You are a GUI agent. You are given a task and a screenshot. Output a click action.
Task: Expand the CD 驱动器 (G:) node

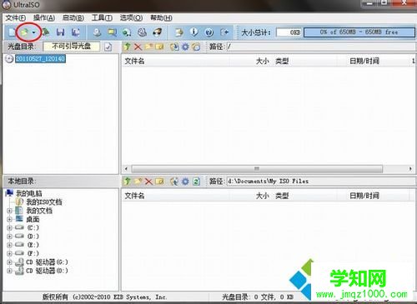[x=9, y=262]
